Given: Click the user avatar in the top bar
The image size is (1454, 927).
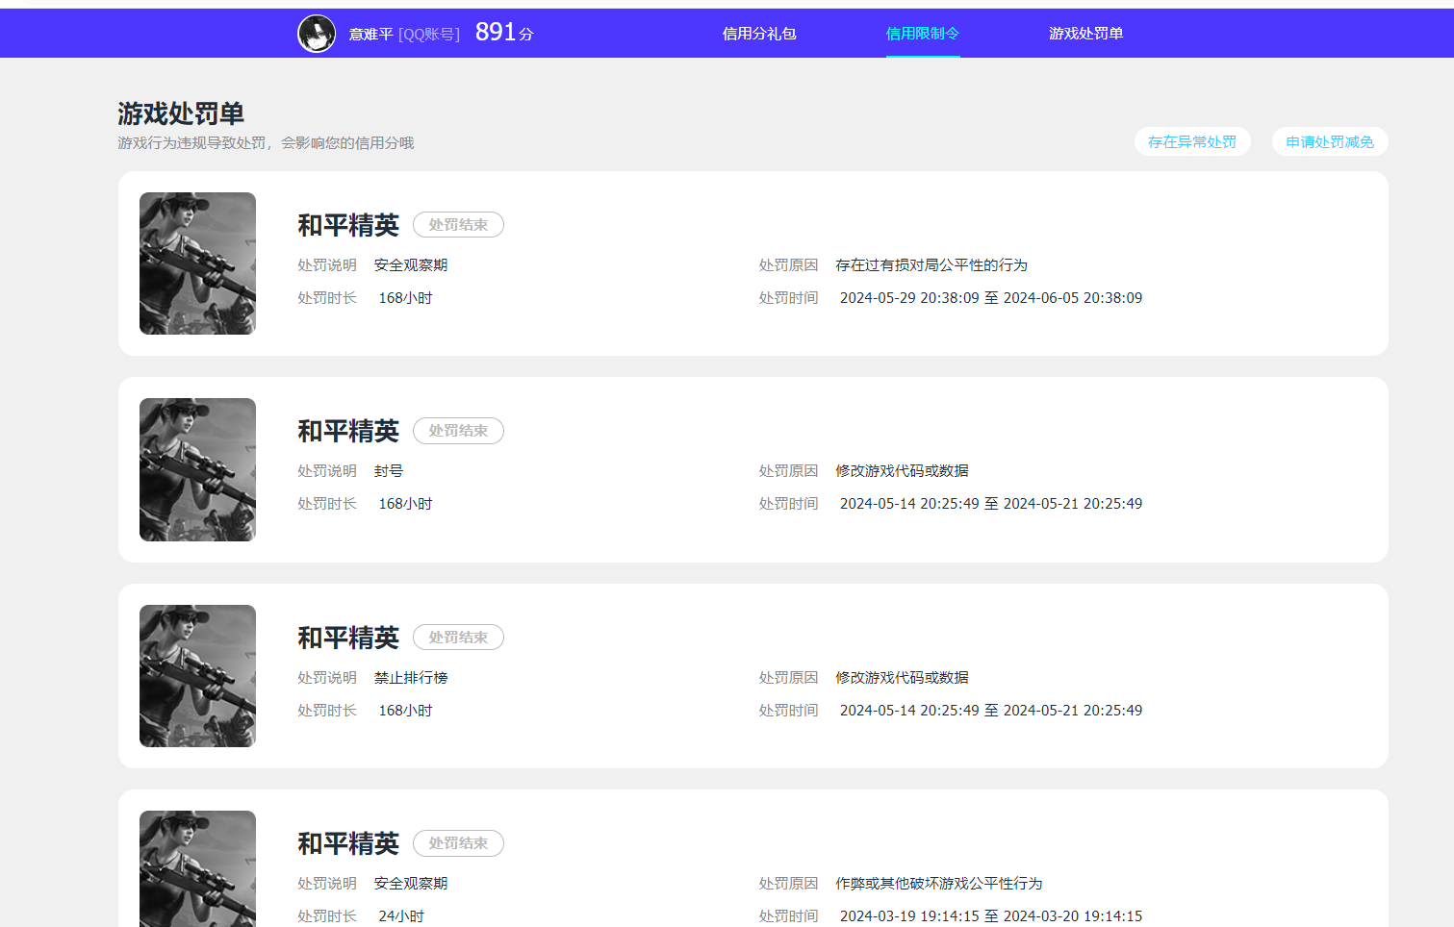Looking at the screenshot, I should pos(317,33).
